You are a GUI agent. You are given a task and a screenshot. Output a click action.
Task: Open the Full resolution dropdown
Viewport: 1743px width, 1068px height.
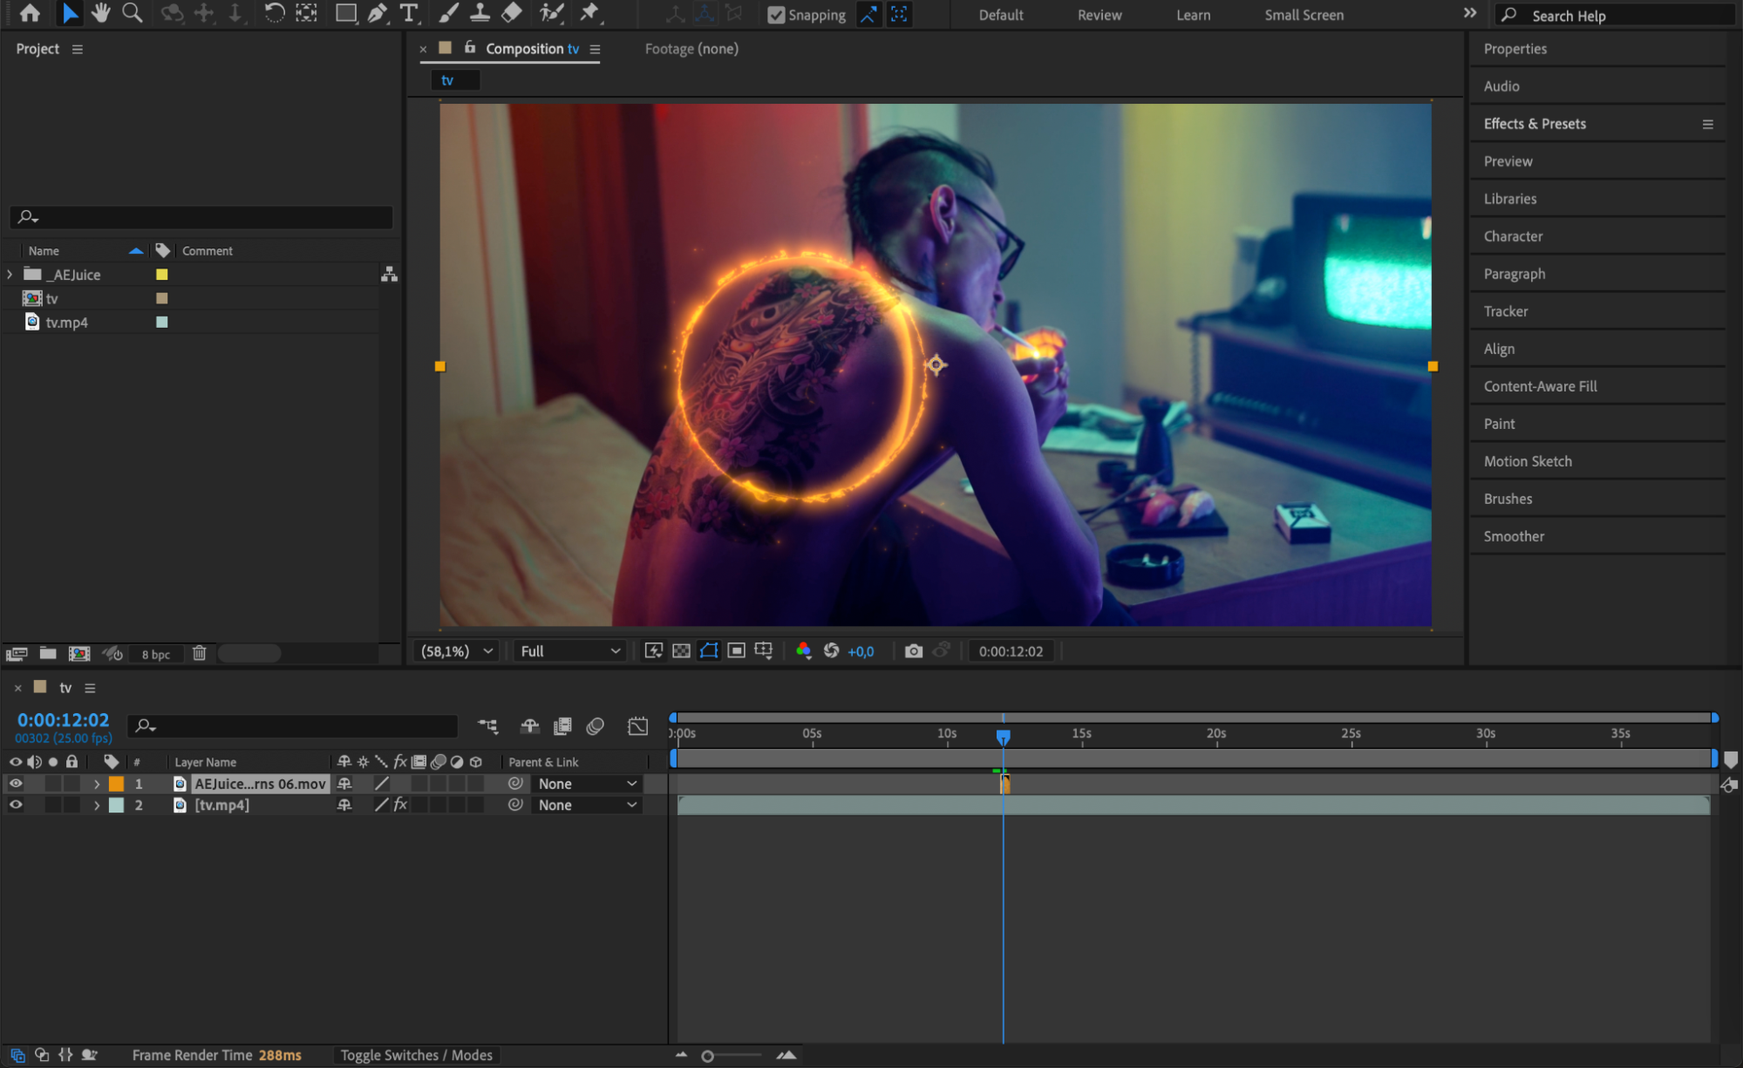click(x=569, y=651)
